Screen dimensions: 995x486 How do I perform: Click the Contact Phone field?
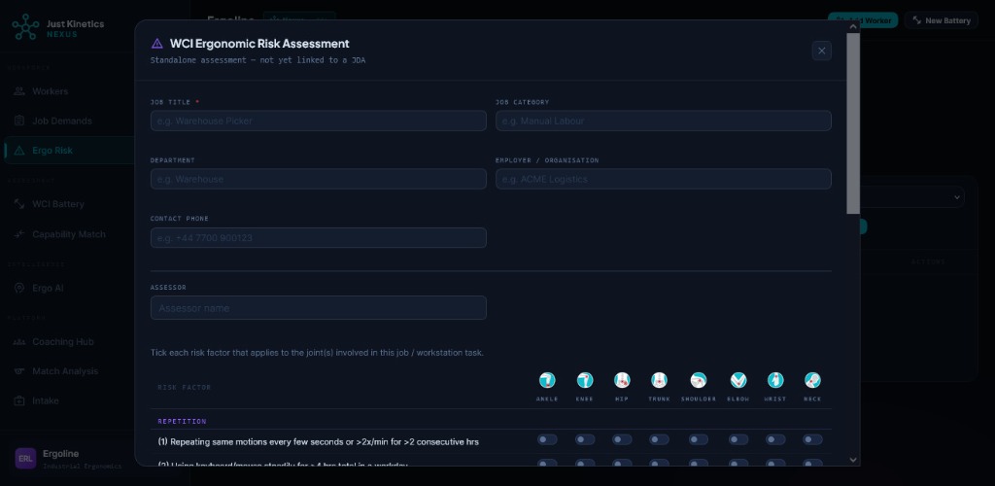319,238
